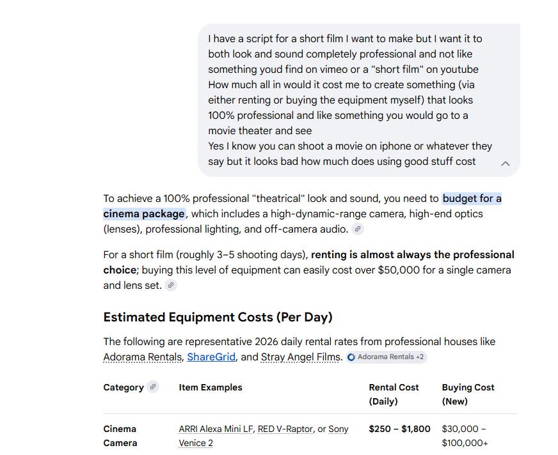Screen dimensions: 558x455
Task: Open the blue ShareGrid link
Action: (211, 357)
